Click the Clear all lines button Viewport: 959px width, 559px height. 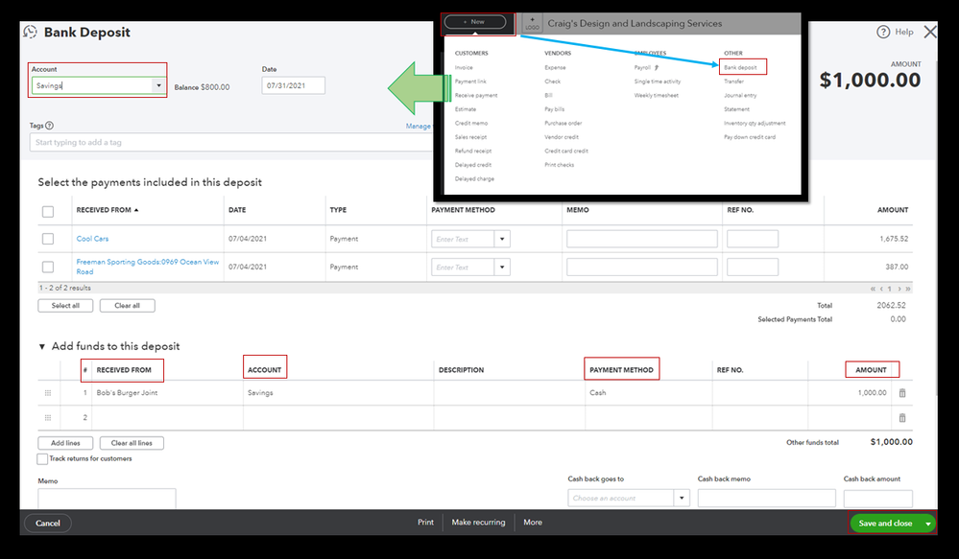132,443
